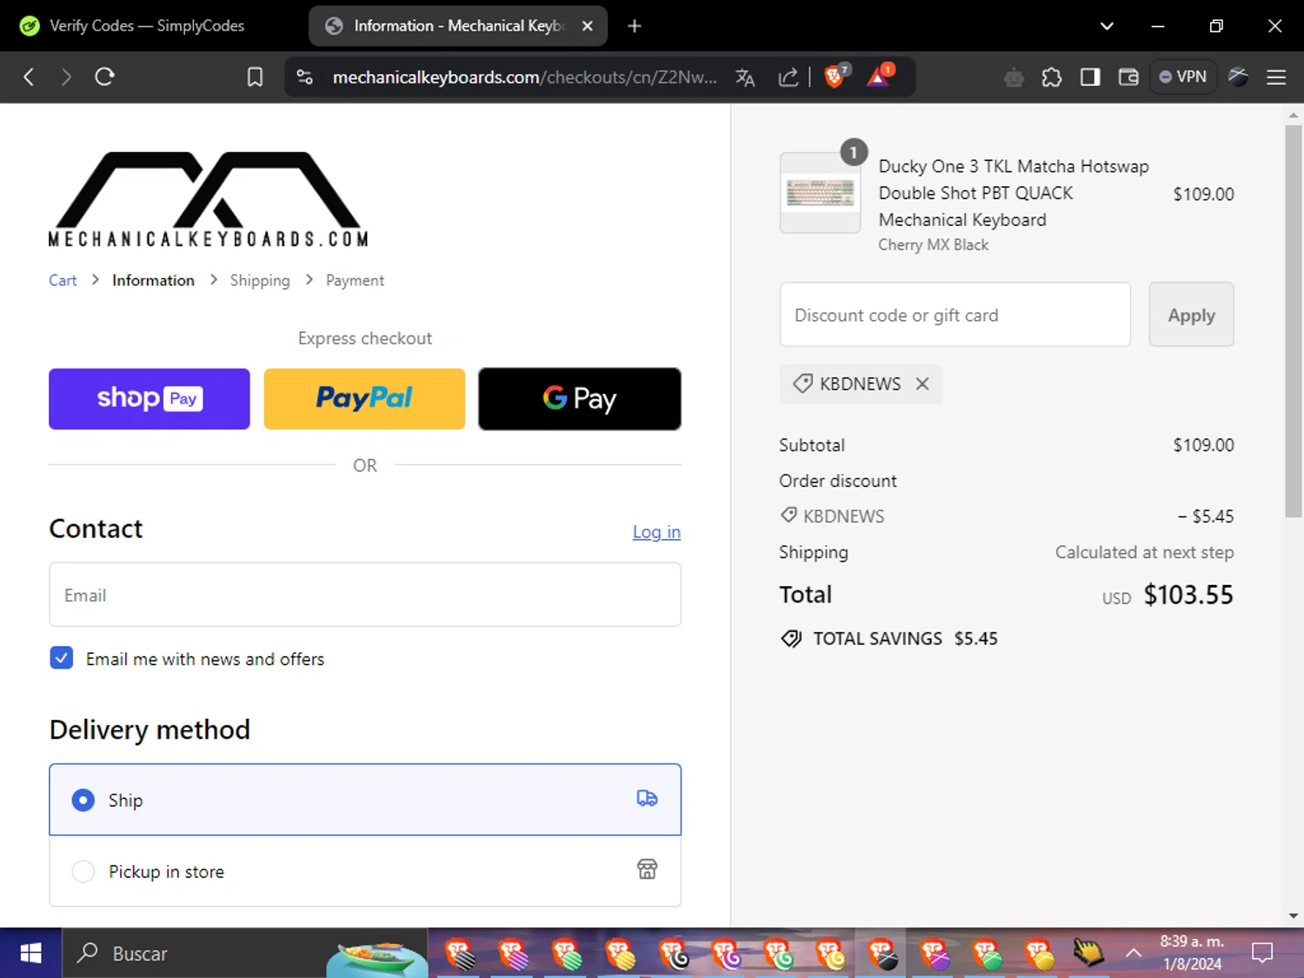Go to the Cart breadcrumb link
Viewport: 1304px width, 978px height.
point(63,280)
